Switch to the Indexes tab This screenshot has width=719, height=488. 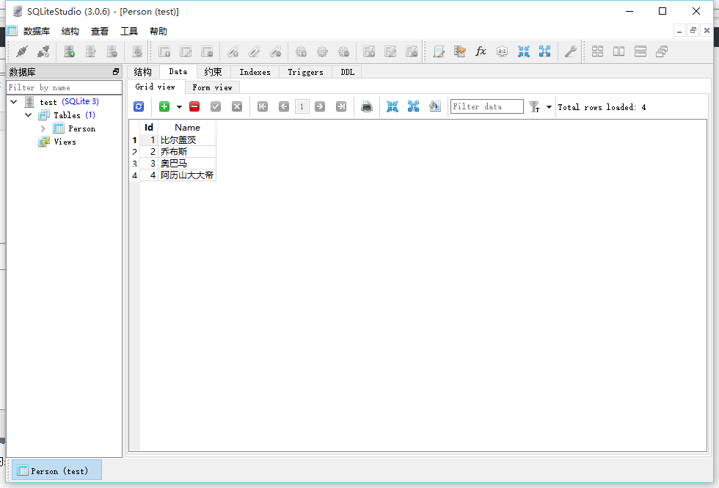point(255,72)
